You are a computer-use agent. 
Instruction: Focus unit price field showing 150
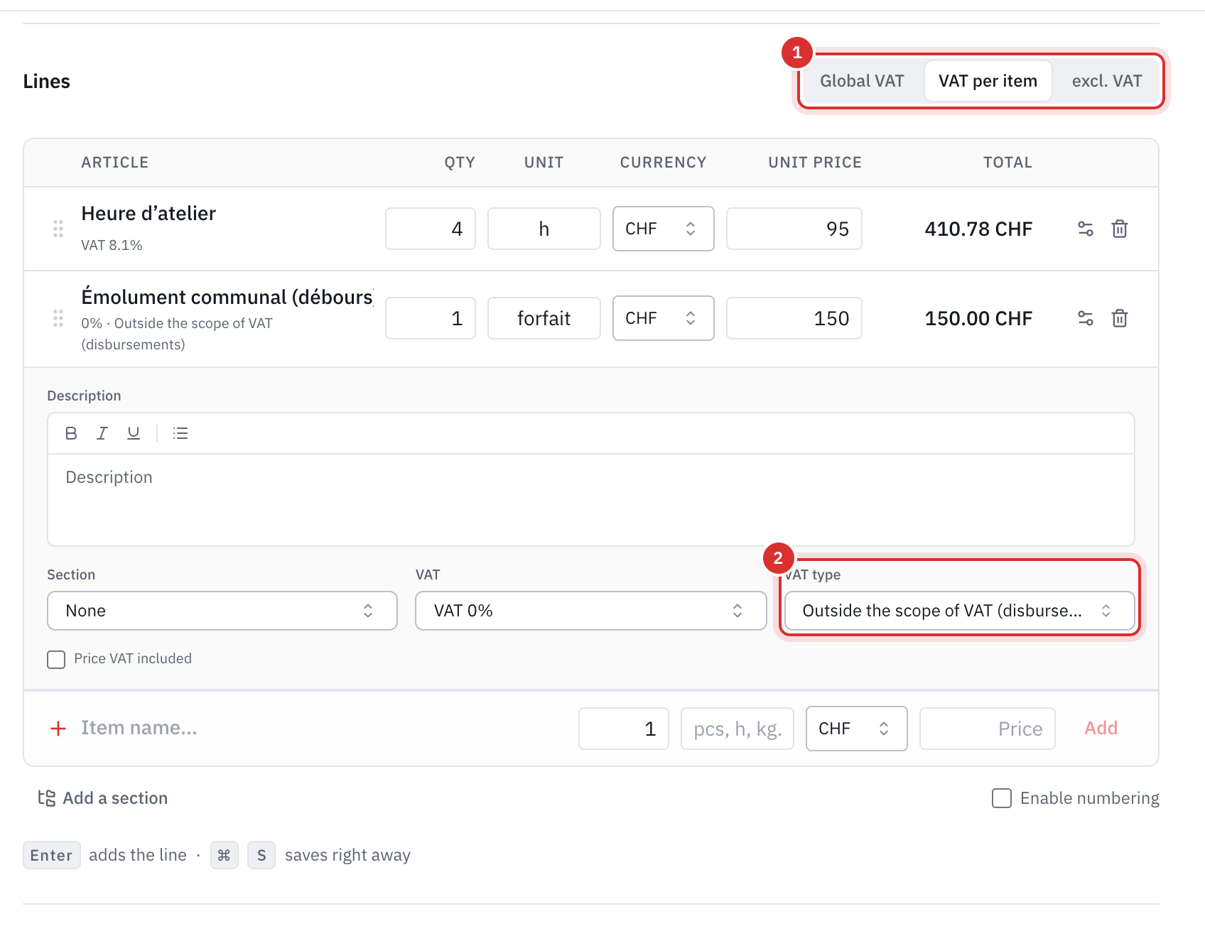[794, 318]
